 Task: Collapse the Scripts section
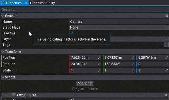[x=3, y=77]
